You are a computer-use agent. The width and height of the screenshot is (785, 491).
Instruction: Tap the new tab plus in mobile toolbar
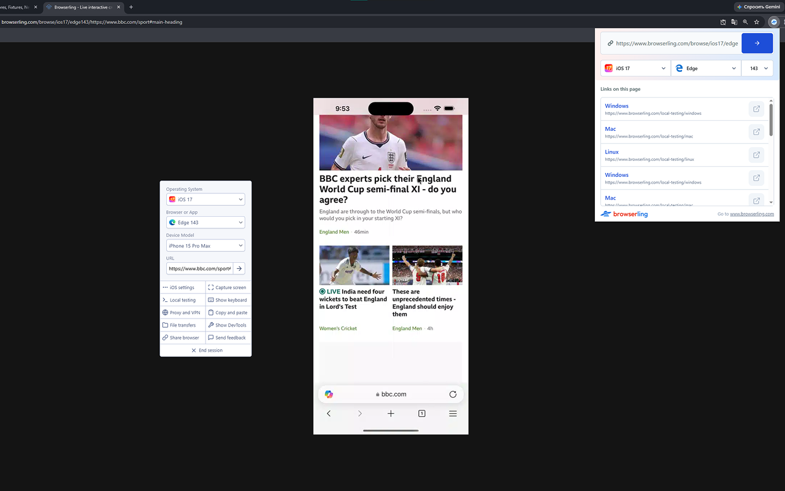pos(391,414)
